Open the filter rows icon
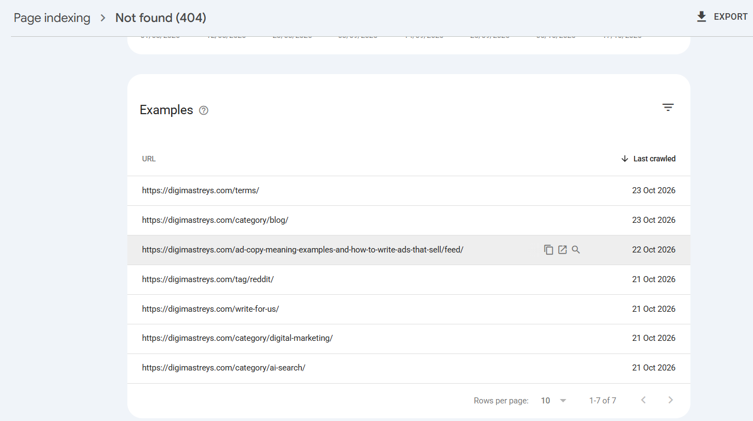 point(668,108)
